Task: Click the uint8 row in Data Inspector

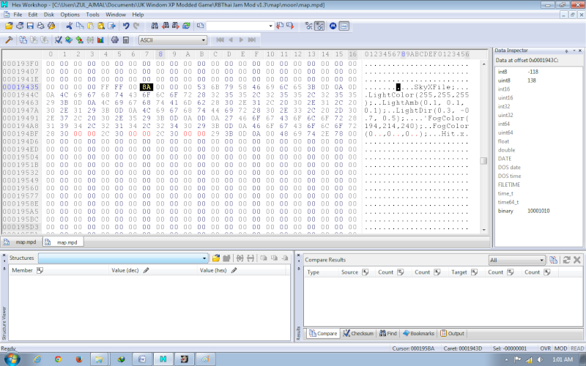Action: click(x=538, y=81)
